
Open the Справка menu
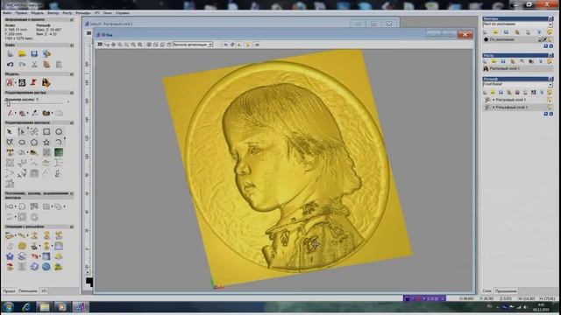point(123,13)
